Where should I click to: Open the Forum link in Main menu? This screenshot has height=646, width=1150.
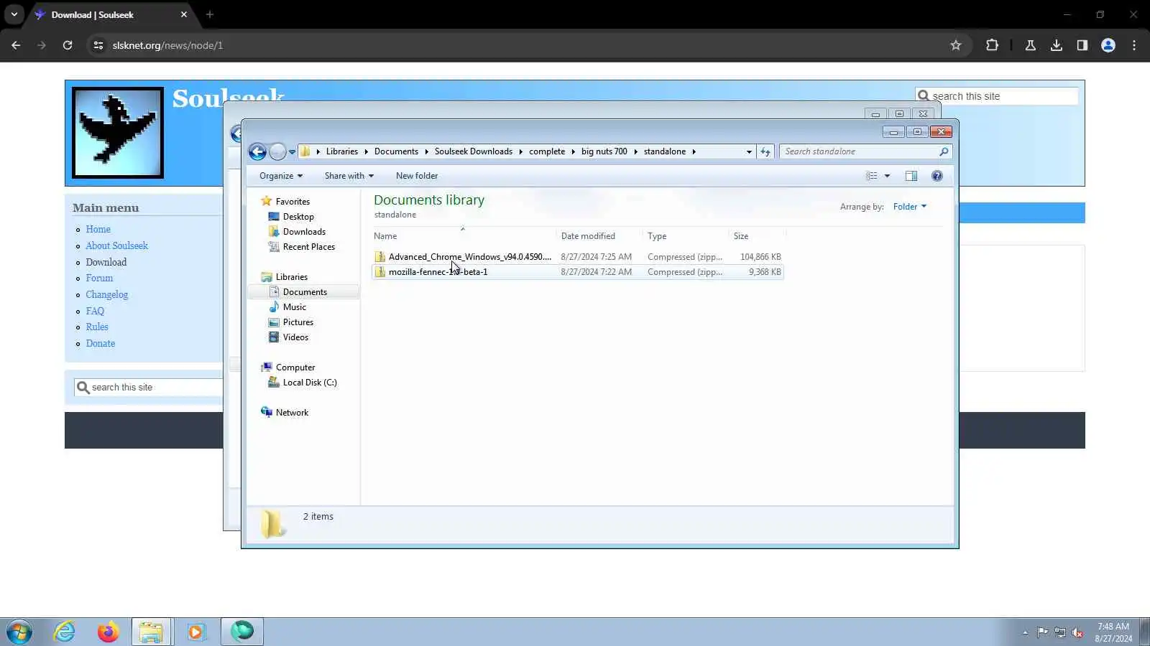pos(99,278)
